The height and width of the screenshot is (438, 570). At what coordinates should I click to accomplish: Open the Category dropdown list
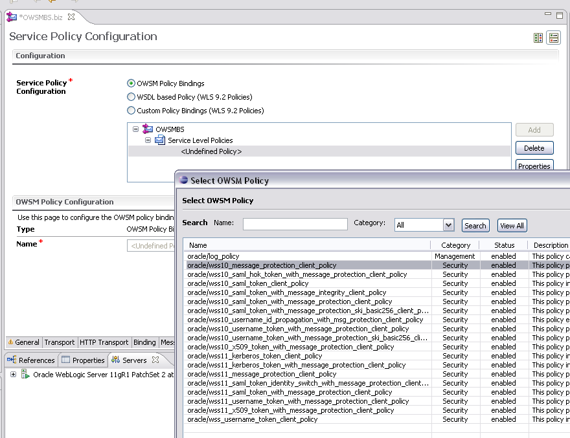pyautogui.click(x=448, y=225)
